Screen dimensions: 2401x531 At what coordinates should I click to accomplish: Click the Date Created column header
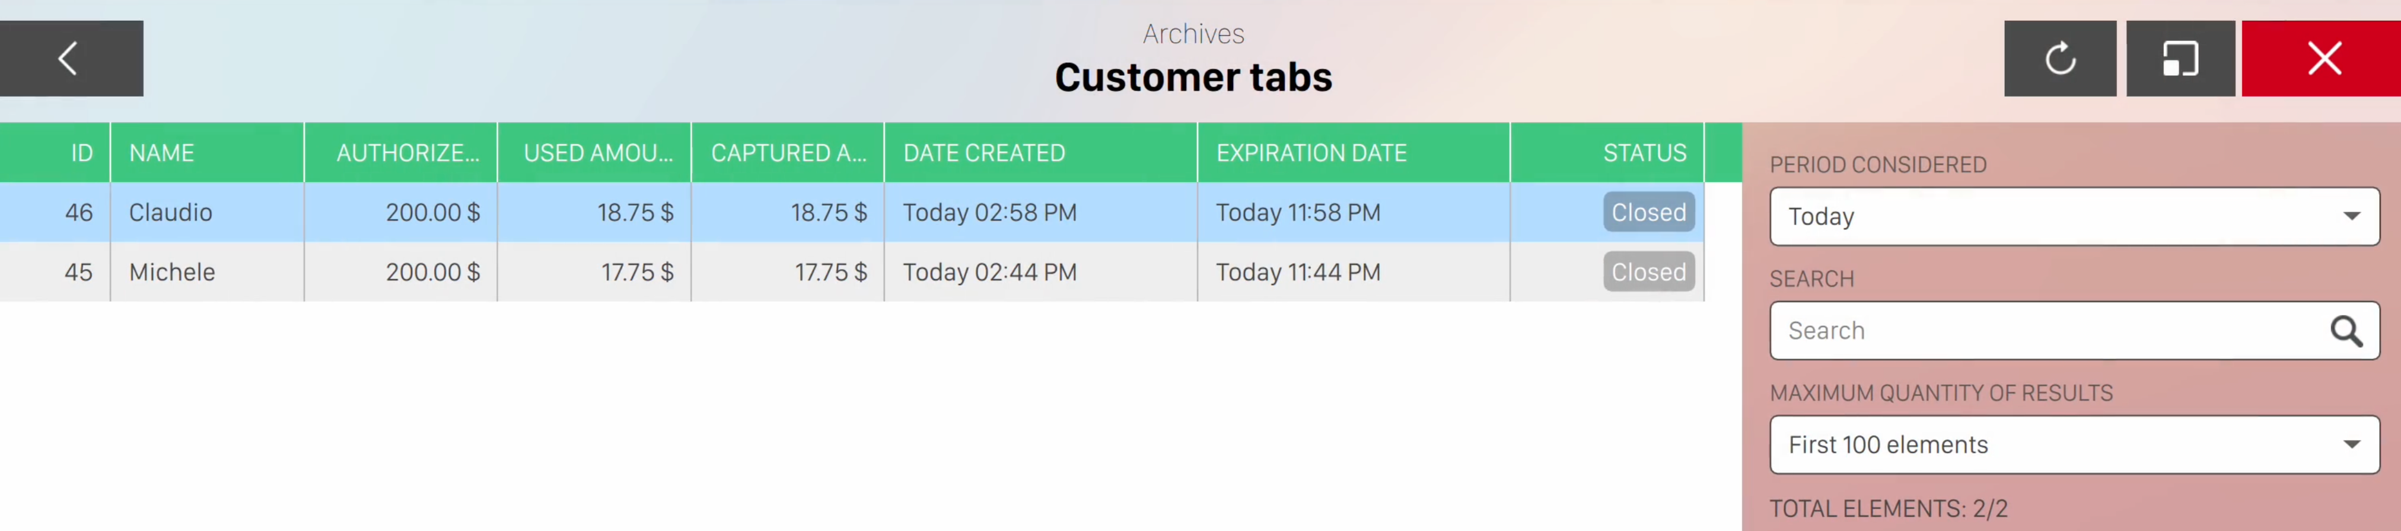pos(983,153)
